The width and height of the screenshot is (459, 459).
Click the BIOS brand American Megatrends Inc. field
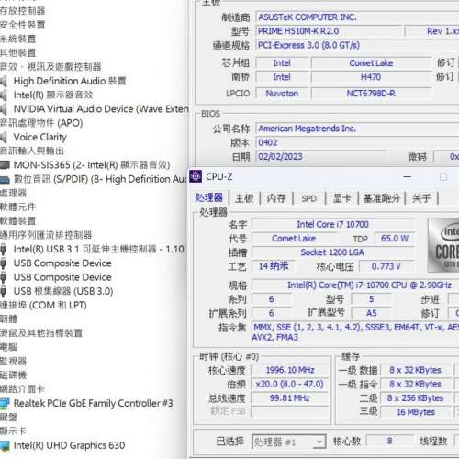pos(357,129)
